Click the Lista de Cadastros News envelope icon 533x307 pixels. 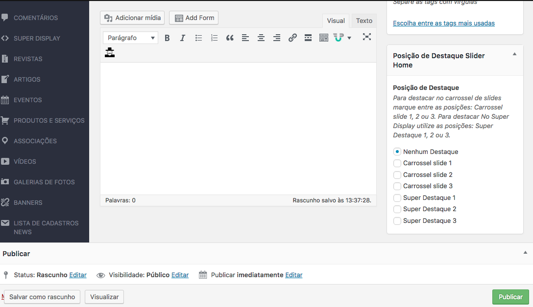[5, 223]
